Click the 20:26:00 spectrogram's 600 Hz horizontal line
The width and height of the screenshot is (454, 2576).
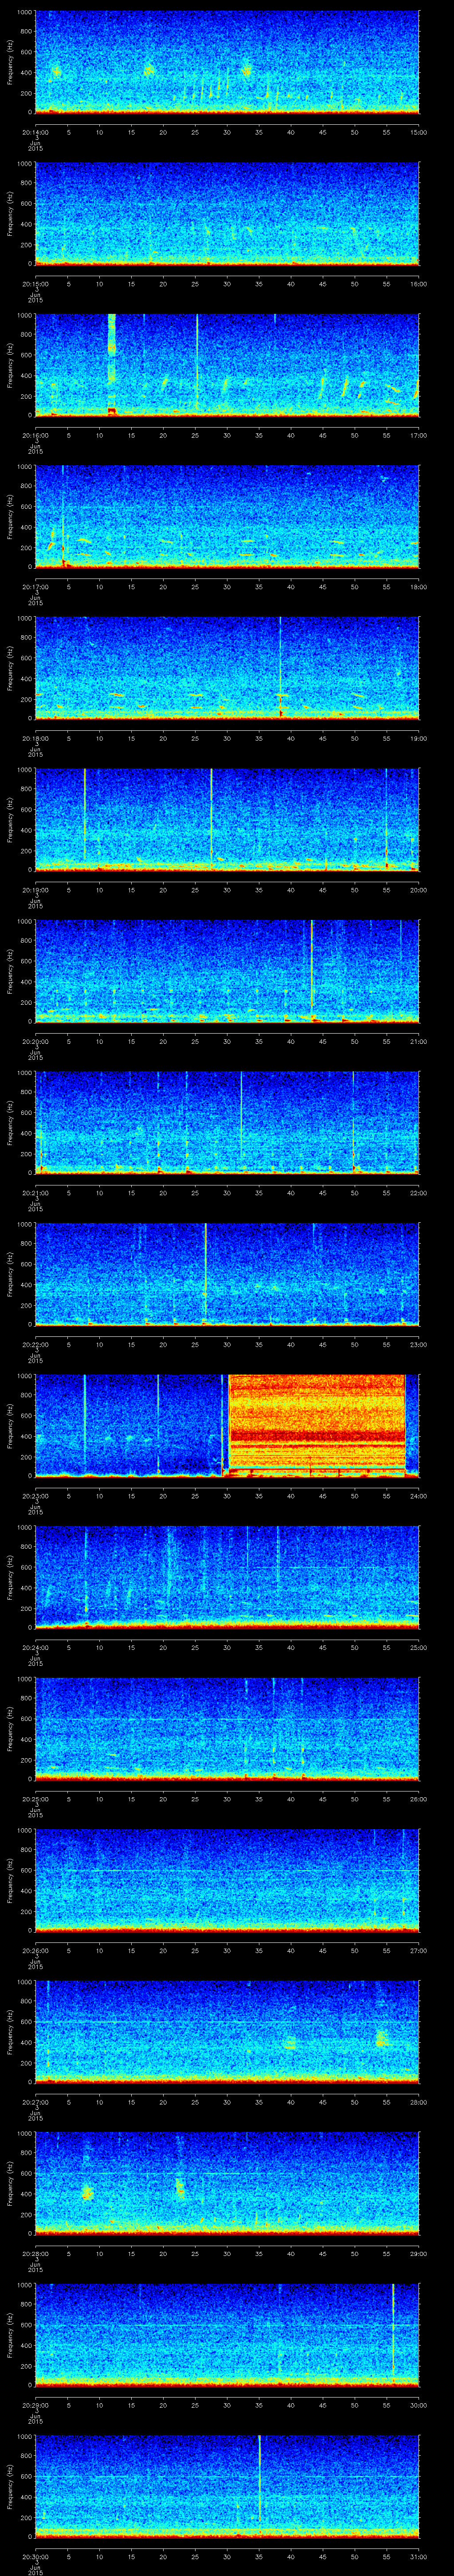pos(227,1870)
